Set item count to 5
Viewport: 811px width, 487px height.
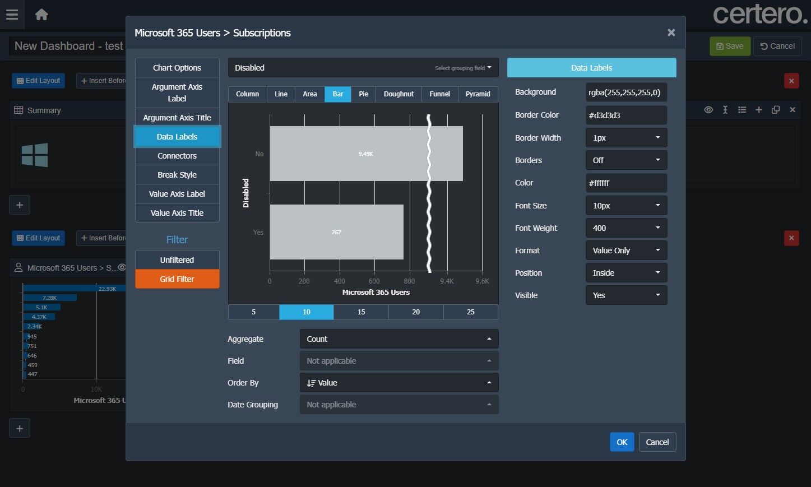pyautogui.click(x=254, y=312)
